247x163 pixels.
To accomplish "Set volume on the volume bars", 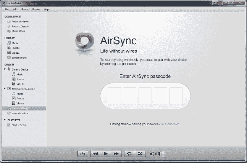I will [x=160, y=154].
